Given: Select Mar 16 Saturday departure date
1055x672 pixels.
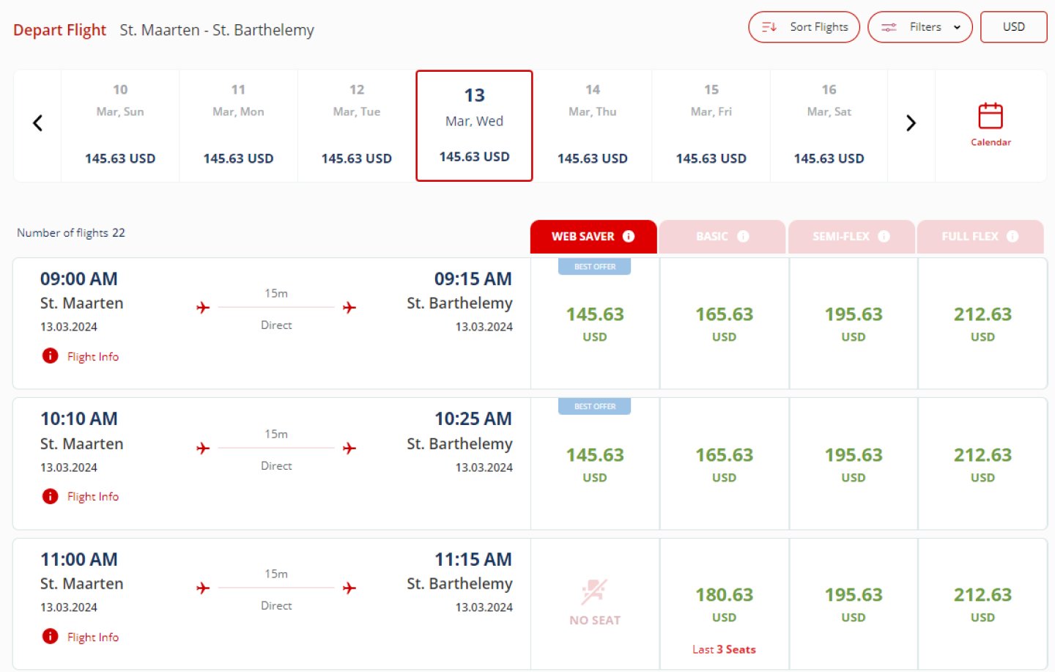Looking at the screenshot, I should click(828, 125).
